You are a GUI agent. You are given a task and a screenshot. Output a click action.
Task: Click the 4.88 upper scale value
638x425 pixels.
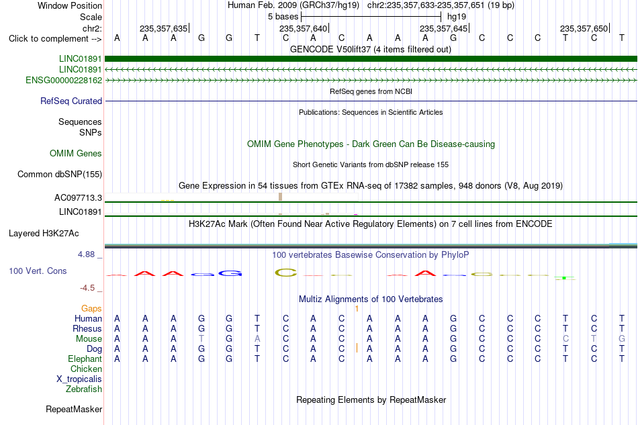tap(86, 254)
